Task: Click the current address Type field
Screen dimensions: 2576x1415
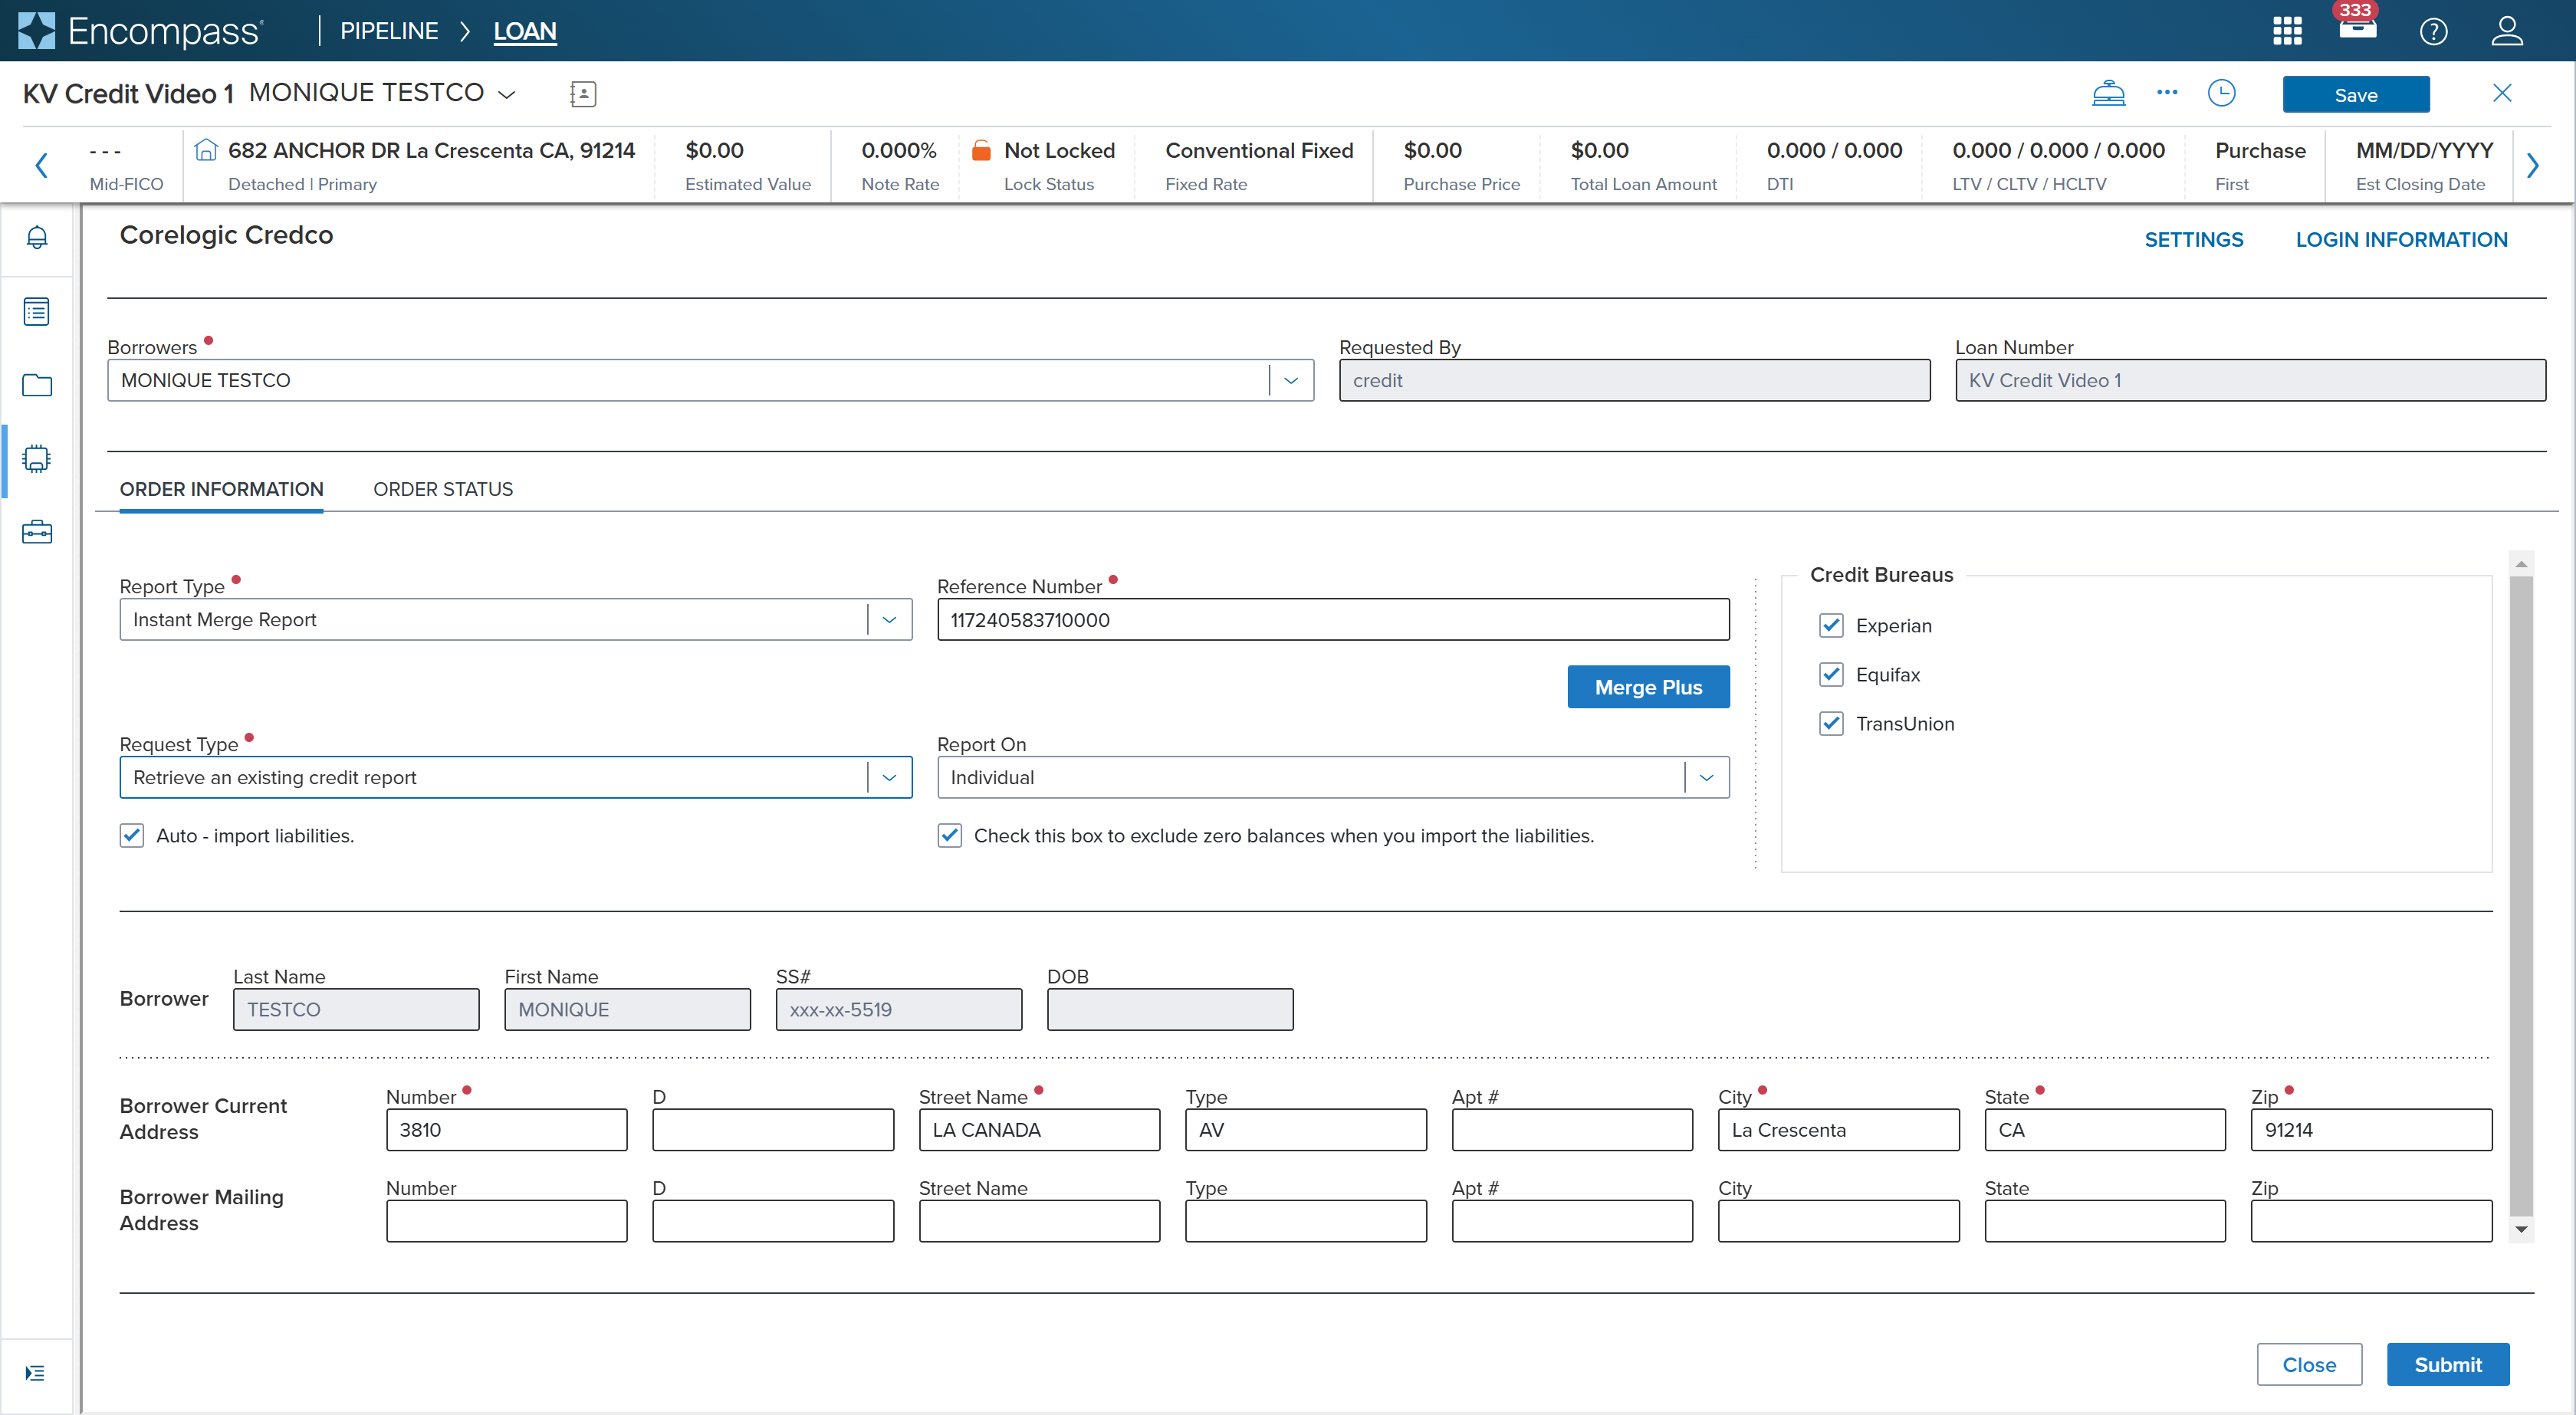Action: point(1305,1130)
